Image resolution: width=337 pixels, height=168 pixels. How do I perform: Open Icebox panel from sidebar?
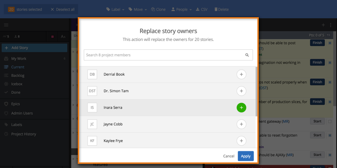[x=17, y=84]
